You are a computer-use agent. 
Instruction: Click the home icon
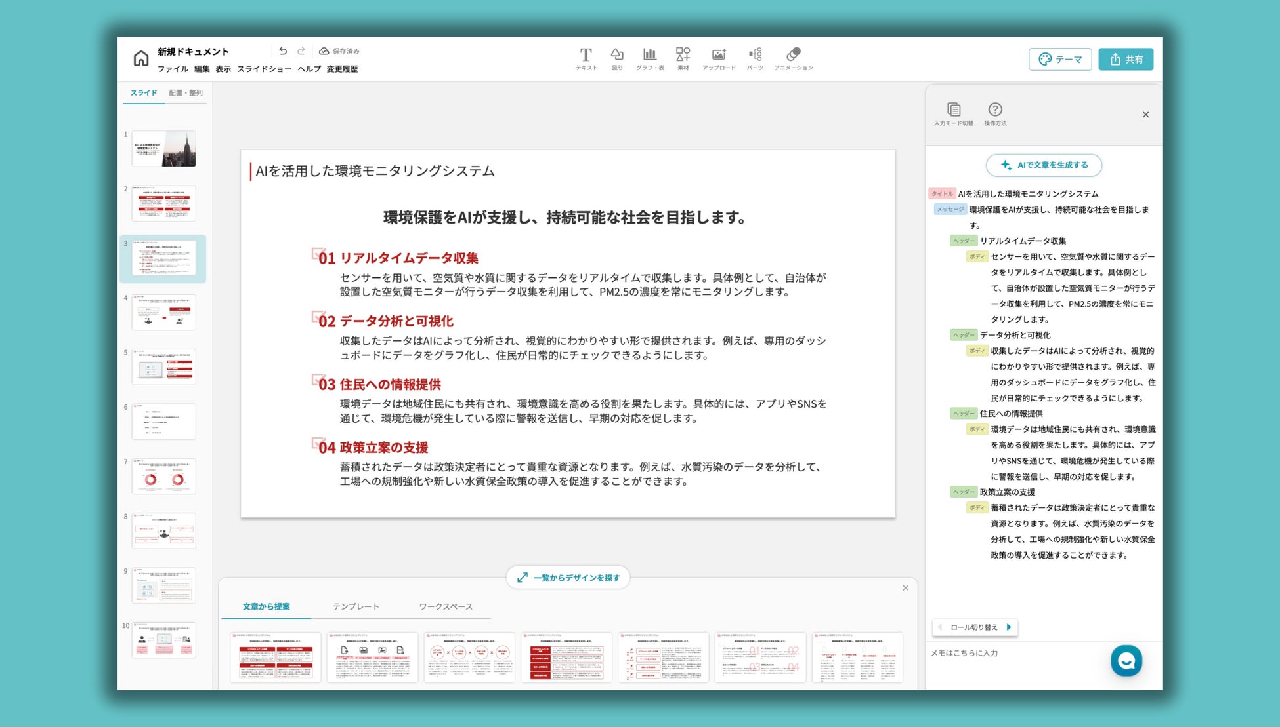coord(140,58)
